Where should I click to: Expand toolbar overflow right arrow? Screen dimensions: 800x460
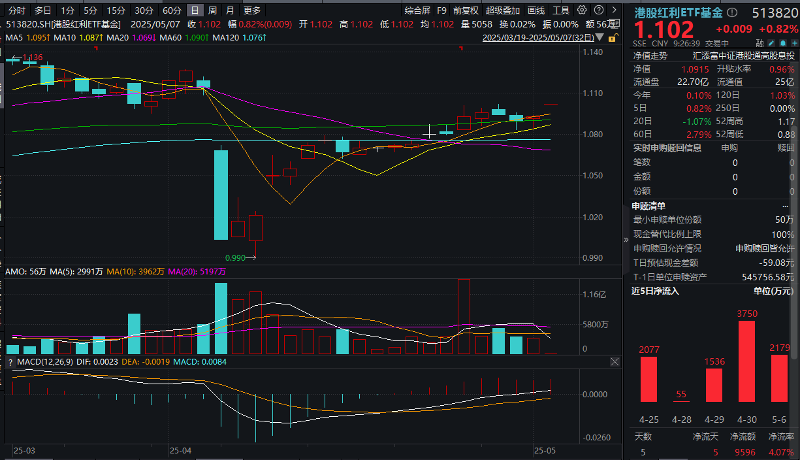(x=613, y=10)
